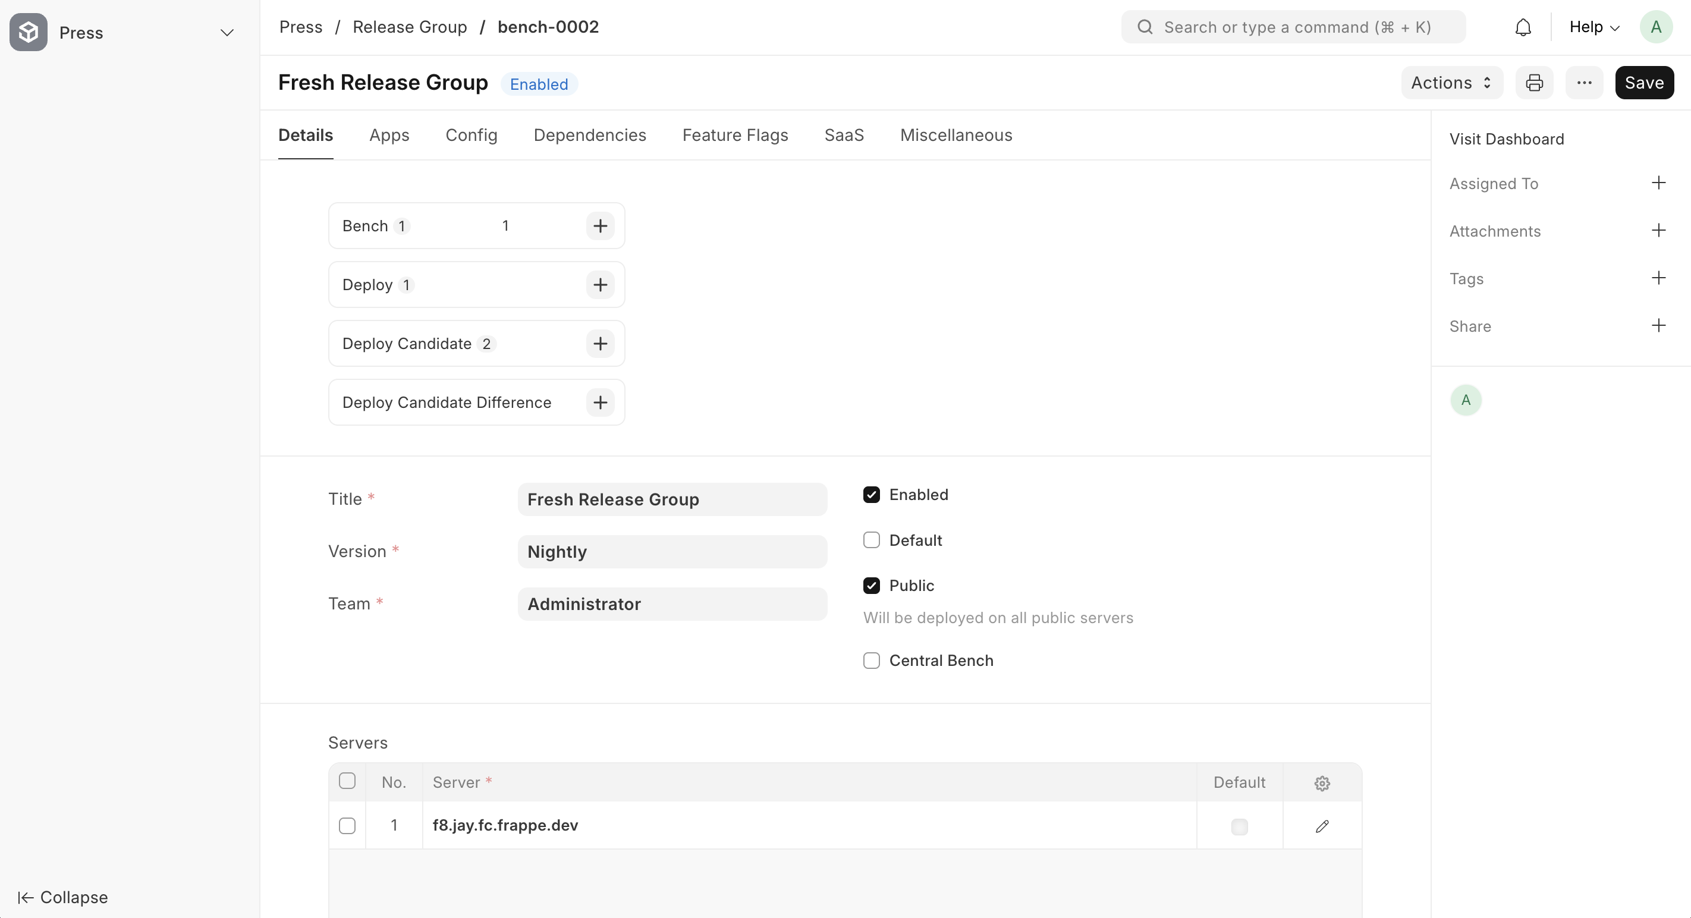Viewport: 1691px width, 918px height.
Task: Edit the f8.jay.fc.frappe.dev row with pencil icon
Action: pos(1322,826)
